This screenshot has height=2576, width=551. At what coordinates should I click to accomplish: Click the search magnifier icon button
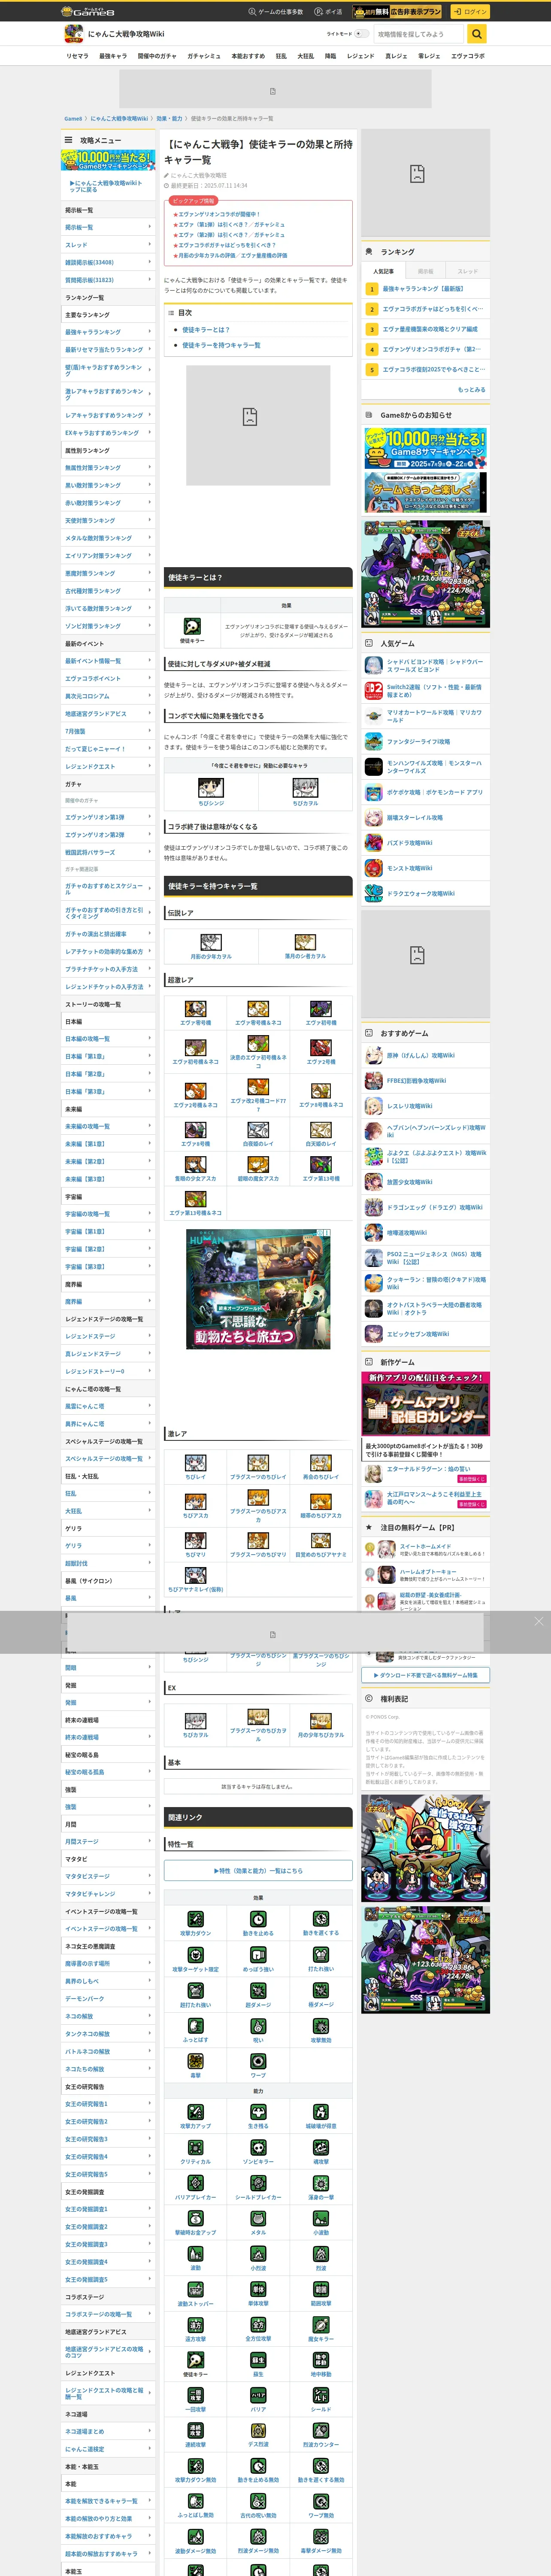477,34
